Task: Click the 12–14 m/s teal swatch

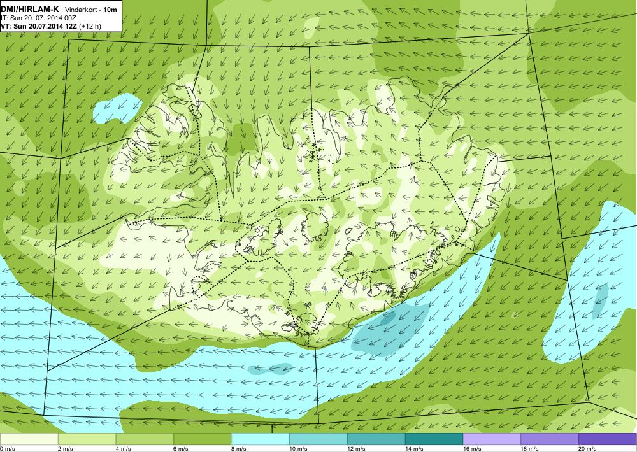Action: (376, 439)
